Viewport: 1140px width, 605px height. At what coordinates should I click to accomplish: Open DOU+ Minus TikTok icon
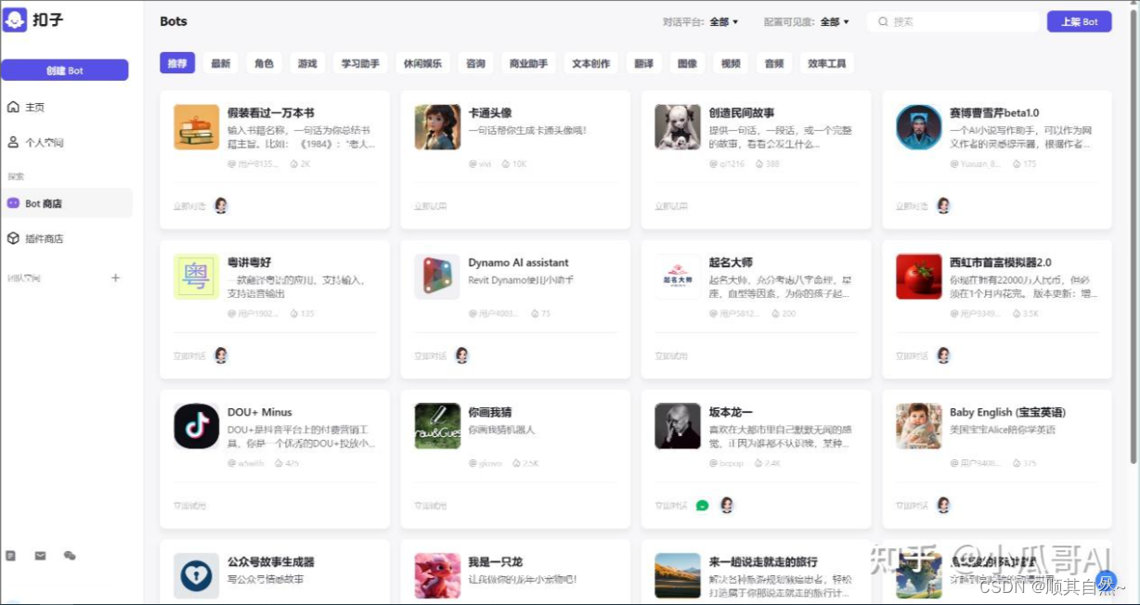pos(197,426)
